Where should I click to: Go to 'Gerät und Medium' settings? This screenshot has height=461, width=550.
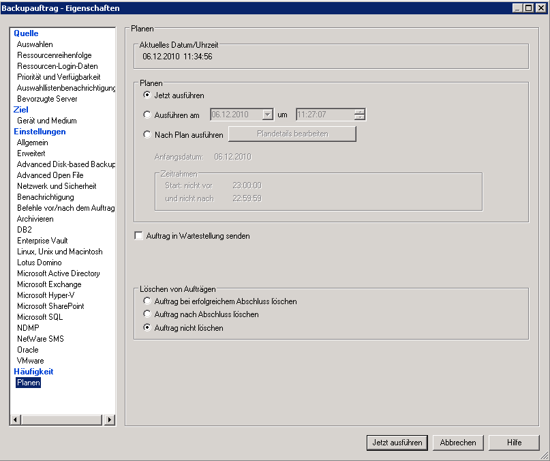(46, 121)
